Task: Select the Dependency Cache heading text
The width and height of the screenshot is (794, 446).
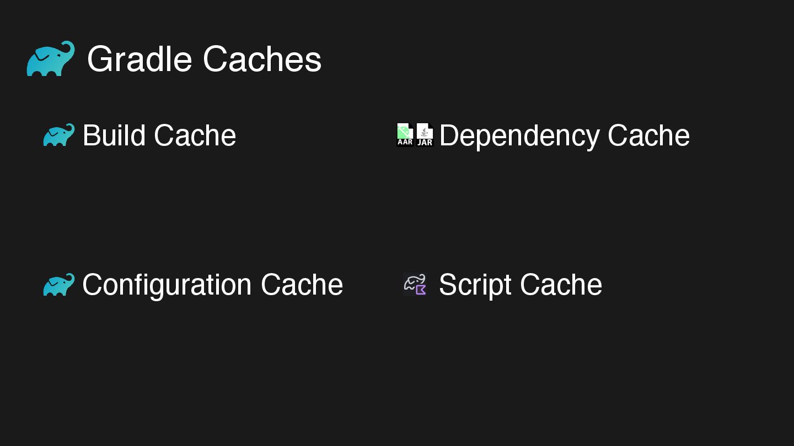Action: [x=564, y=135]
